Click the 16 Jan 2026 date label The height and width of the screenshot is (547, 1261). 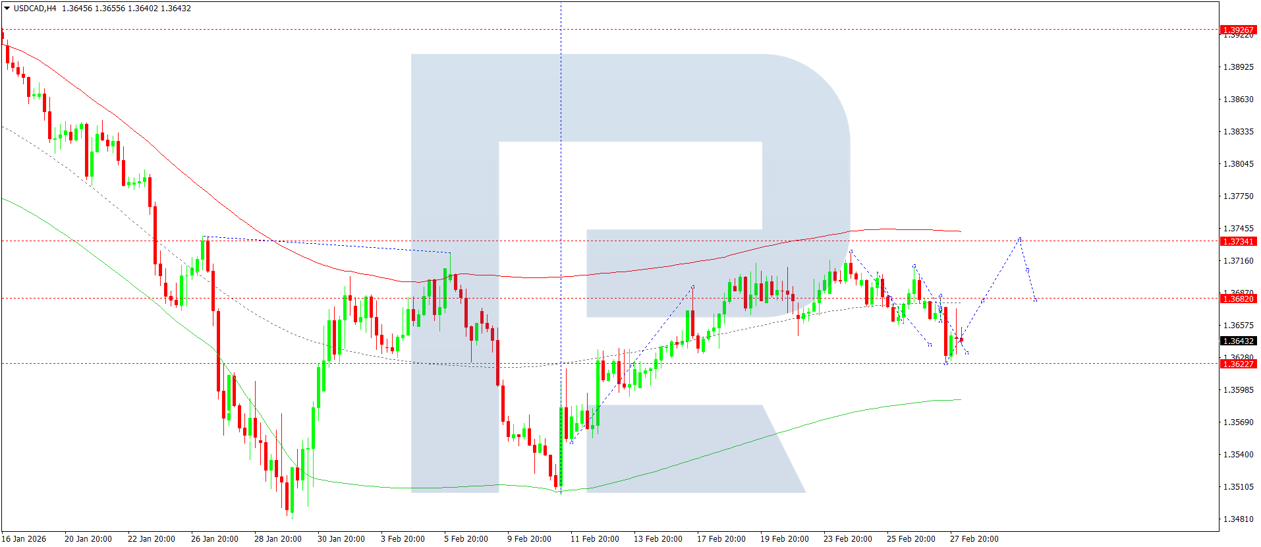(x=24, y=539)
